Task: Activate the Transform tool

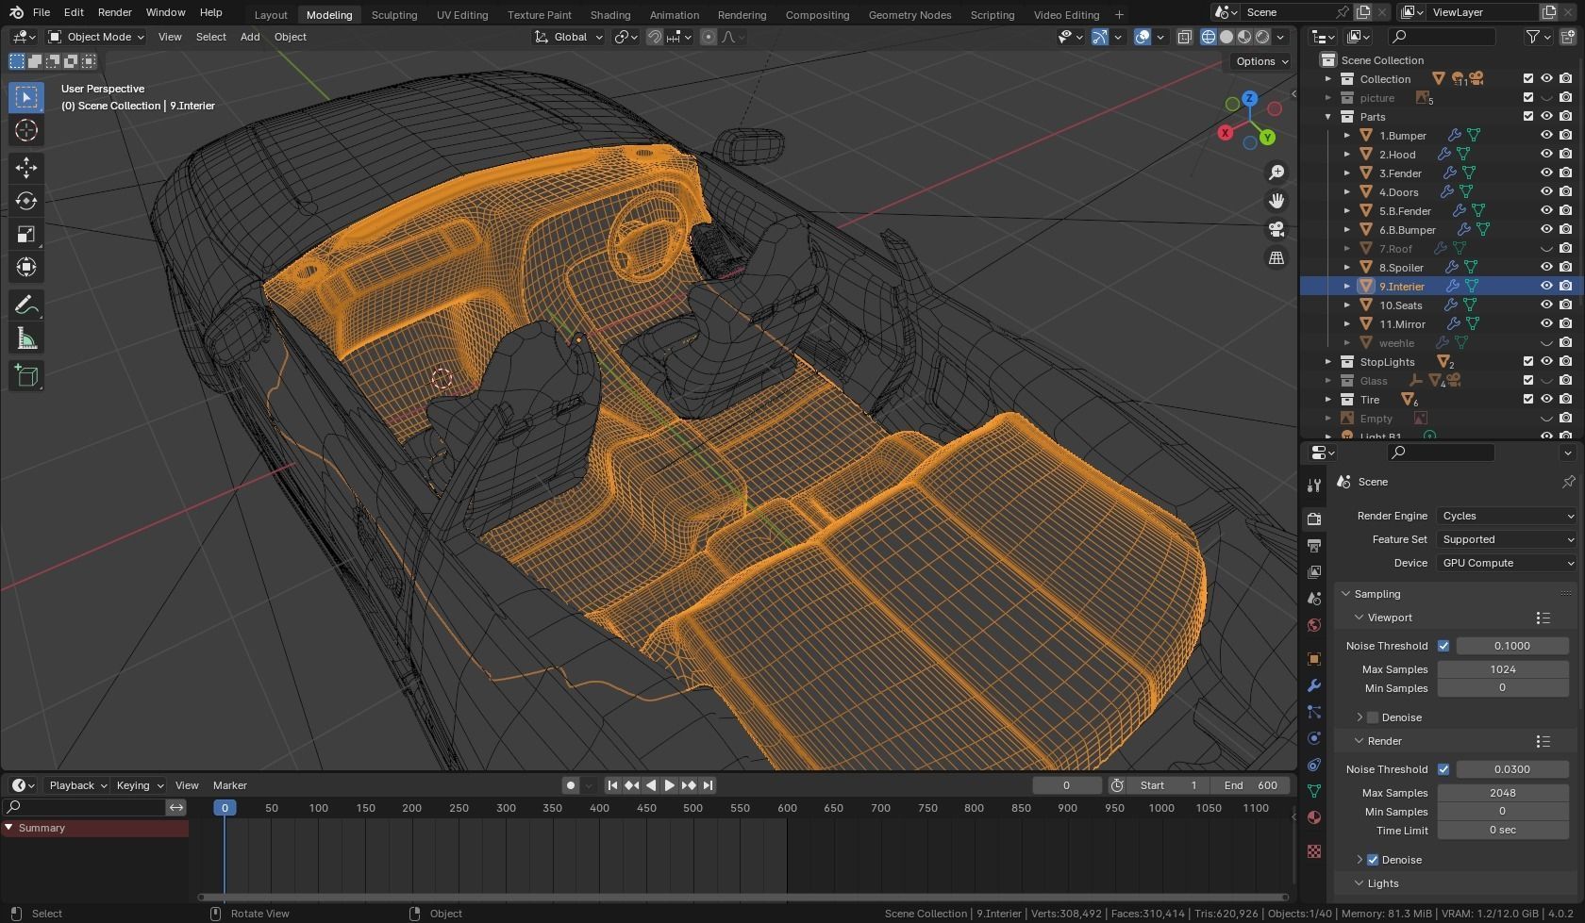Action: tap(26, 267)
